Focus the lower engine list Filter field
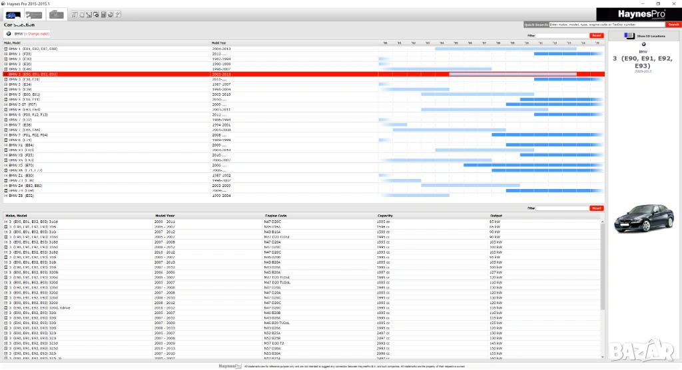Image resolution: width=682 pixels, height=370 pixels. click(563, 208)
